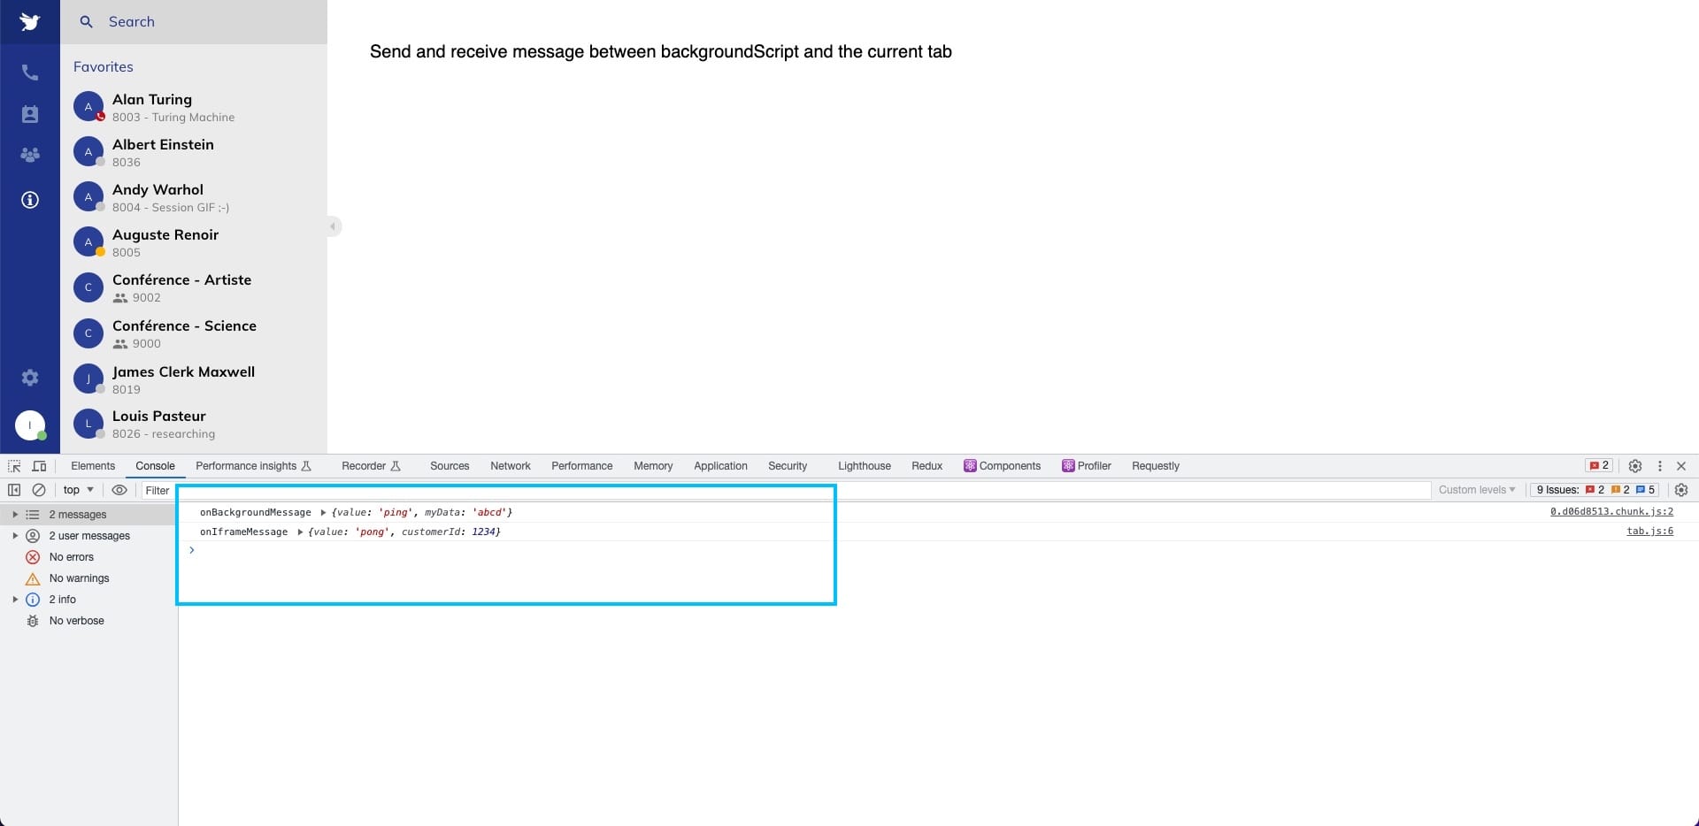Open the Performance tab

pyautogui.click(x=581, y=466)
